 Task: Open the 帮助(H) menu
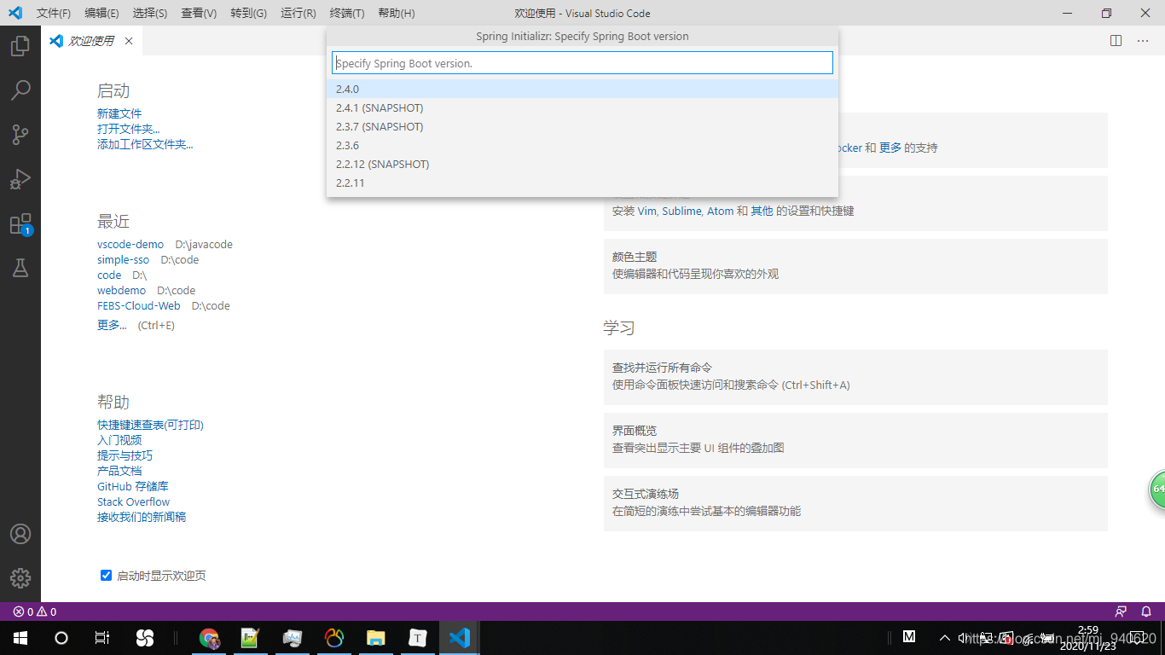396,13
